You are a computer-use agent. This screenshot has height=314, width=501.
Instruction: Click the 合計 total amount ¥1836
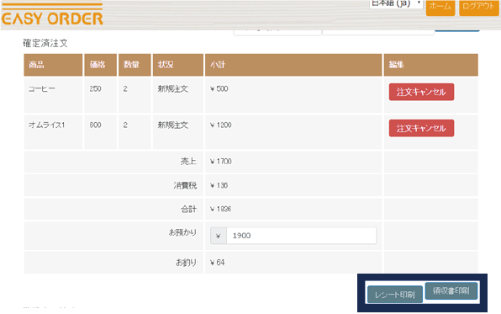tap(220, 209)
